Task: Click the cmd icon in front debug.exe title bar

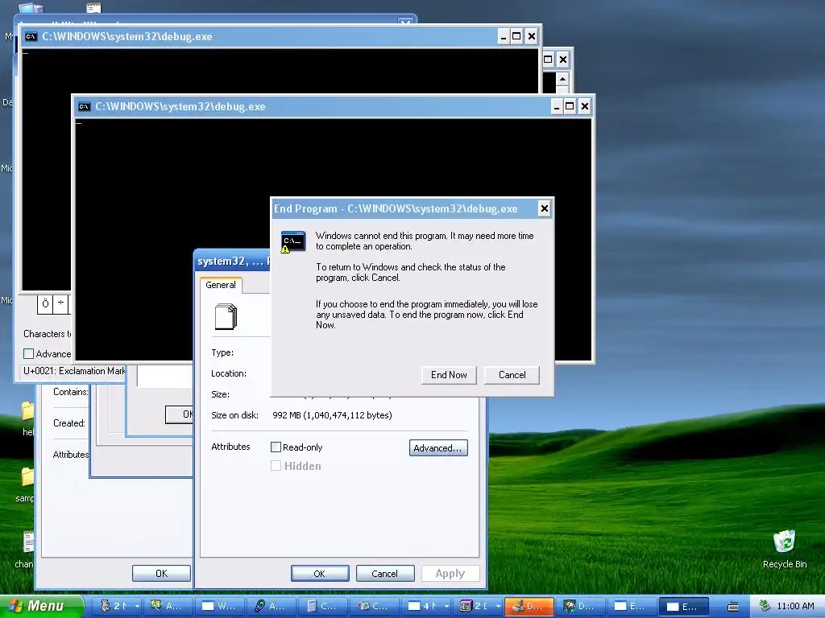Action: click(x=84, y=107)
